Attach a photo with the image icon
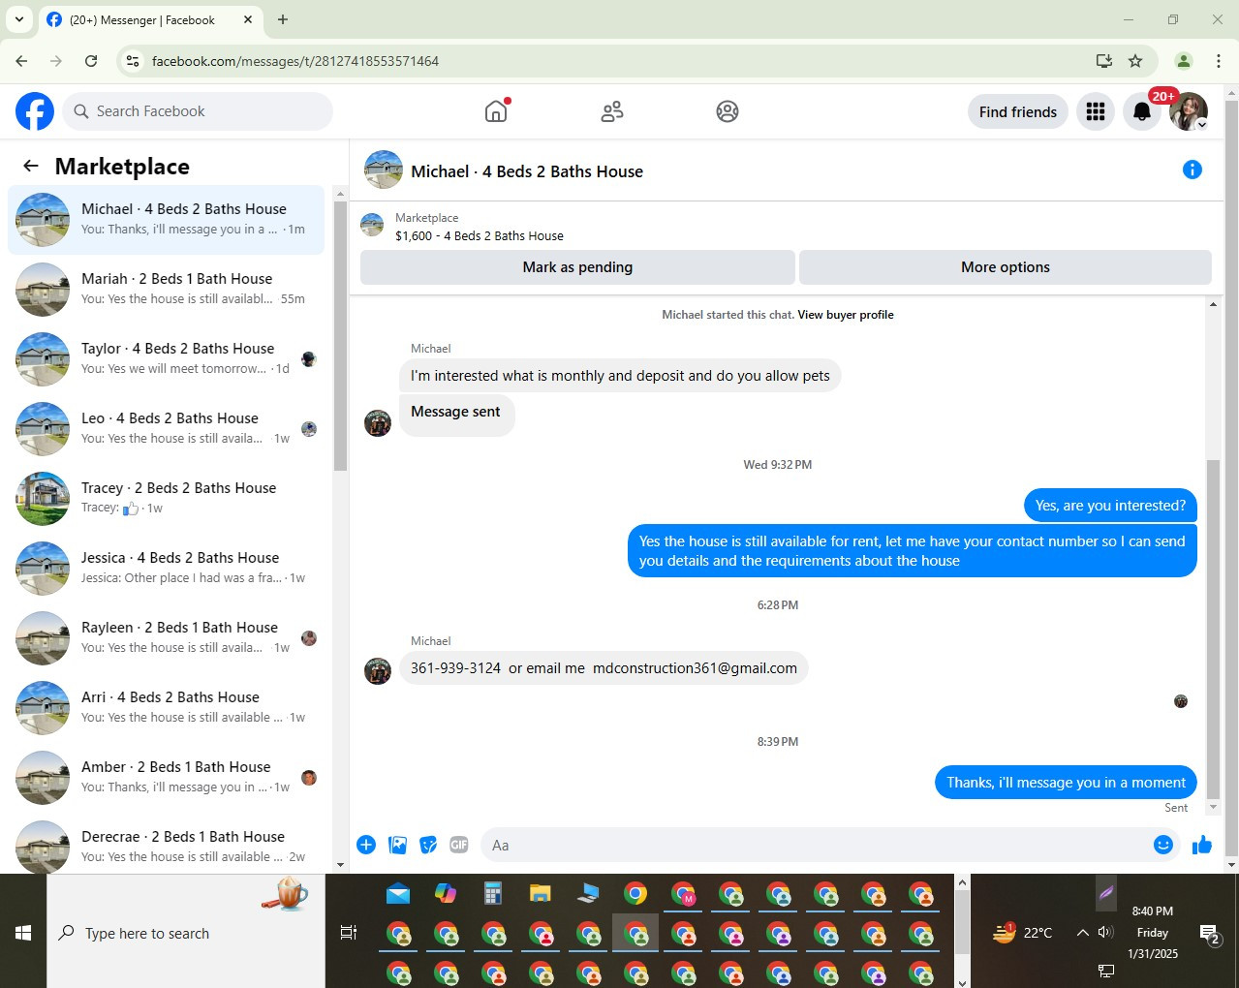 click(x=397, y=845)
